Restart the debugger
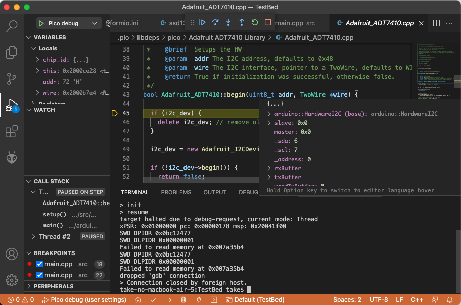 254,22
